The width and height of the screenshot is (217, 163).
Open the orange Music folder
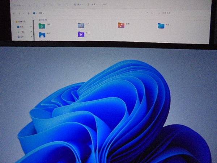tap(121, 25)
